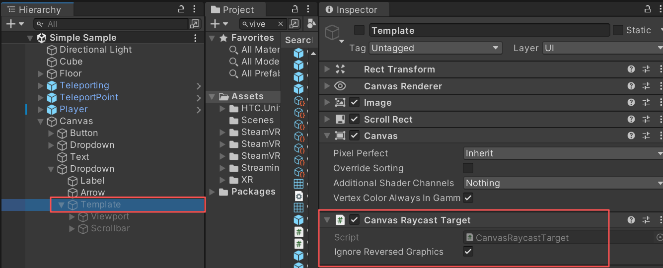Open Project panel kebab menu
Screen dimensions: 663x268
[308, 9]
